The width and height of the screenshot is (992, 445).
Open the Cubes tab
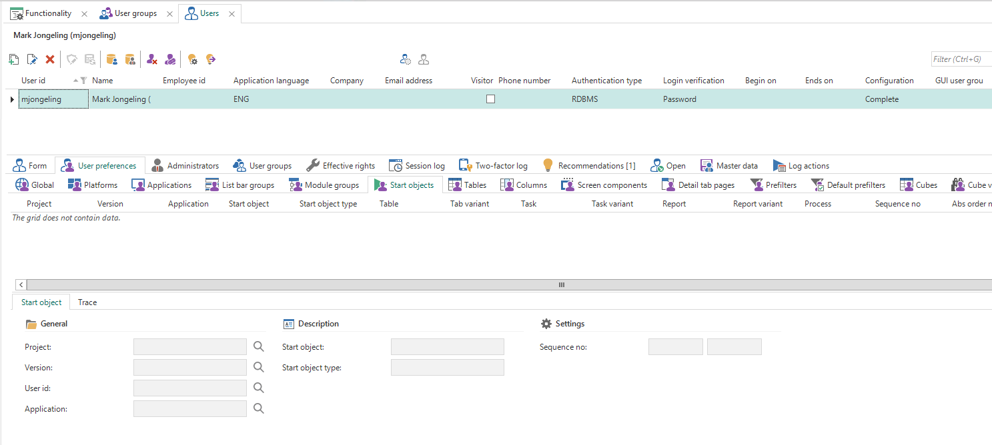pos(918,185)
